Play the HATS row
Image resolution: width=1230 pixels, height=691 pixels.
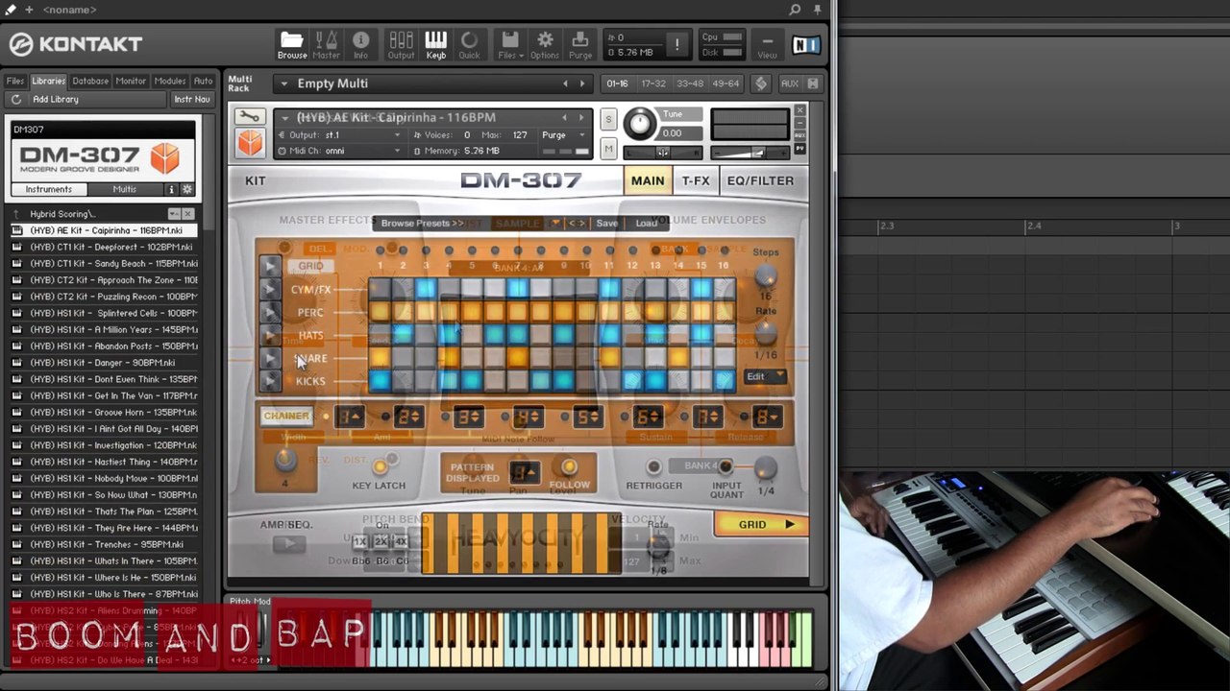click(x=270, y=335)
